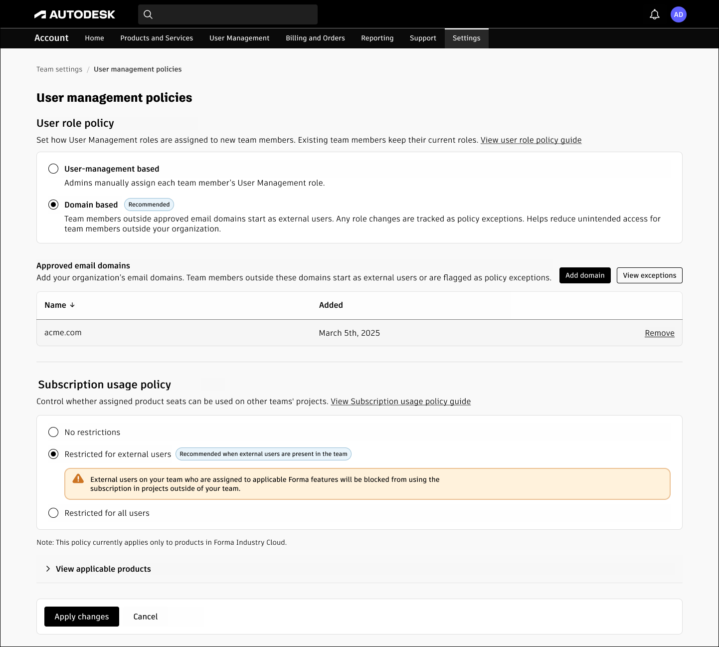
Task: Open the Support tab
Action: coord(423,38)
